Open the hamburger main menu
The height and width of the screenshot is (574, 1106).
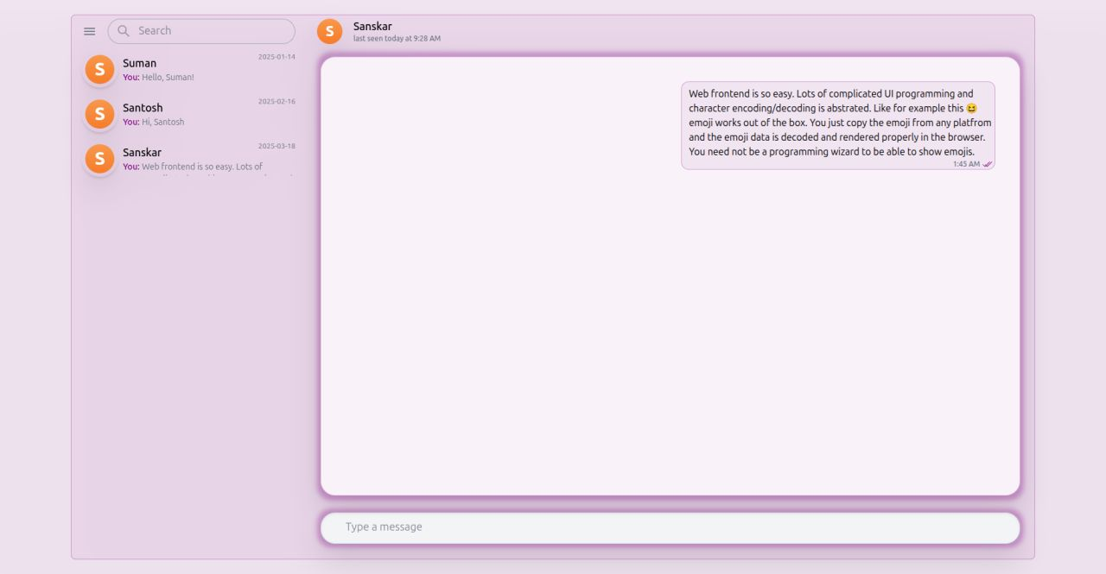pyautogui.click(x=89, y=30)
